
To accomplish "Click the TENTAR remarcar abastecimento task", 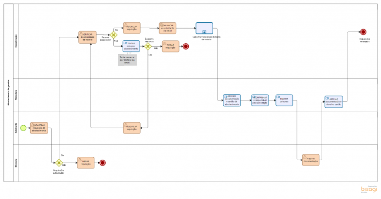I will (131, 46).
